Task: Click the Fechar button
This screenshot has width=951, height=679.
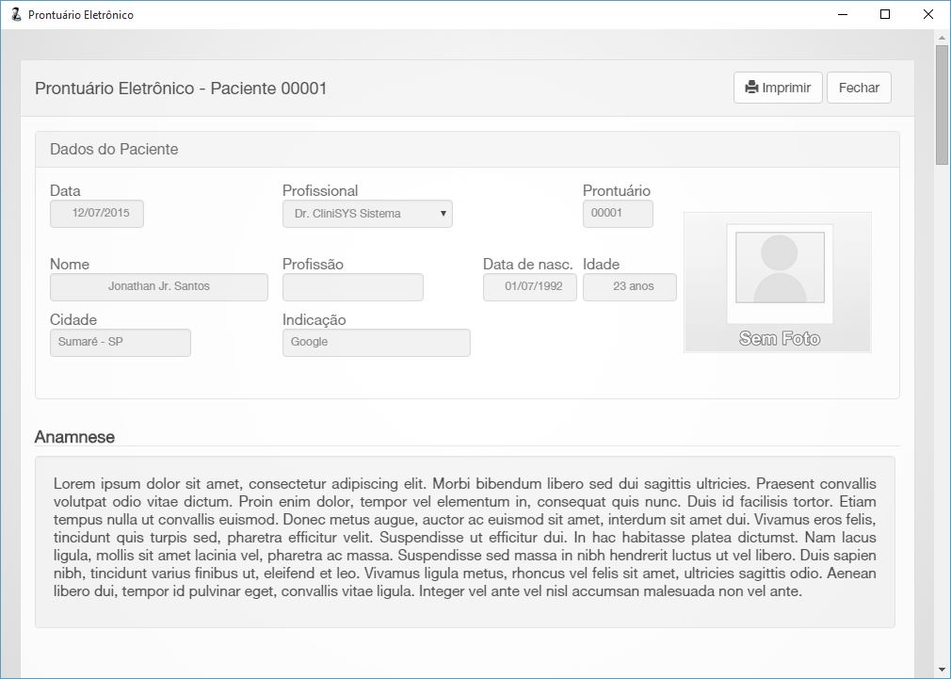Action: pos(858,88)
